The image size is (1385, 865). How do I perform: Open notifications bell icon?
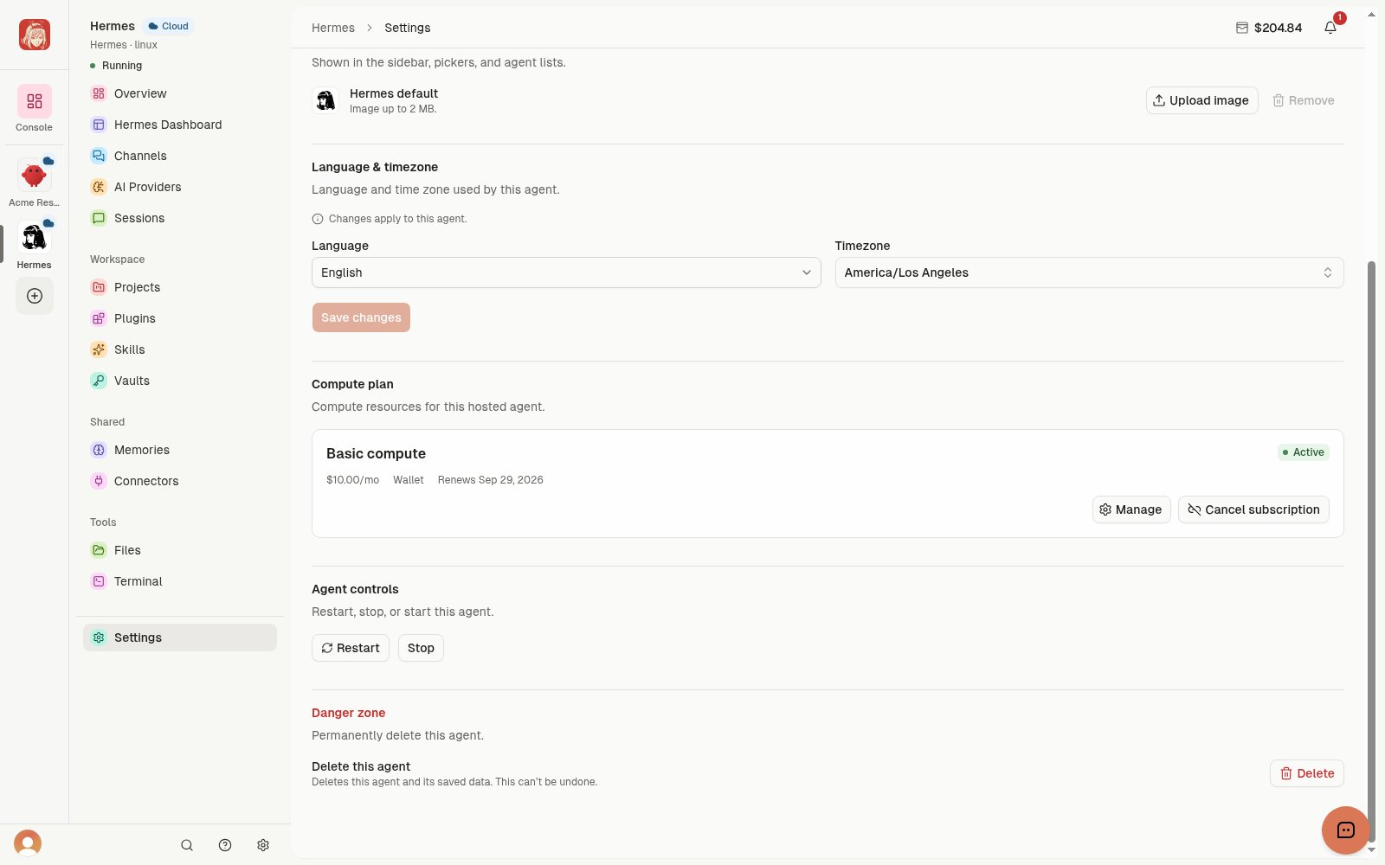click(x=1330, y=28)
